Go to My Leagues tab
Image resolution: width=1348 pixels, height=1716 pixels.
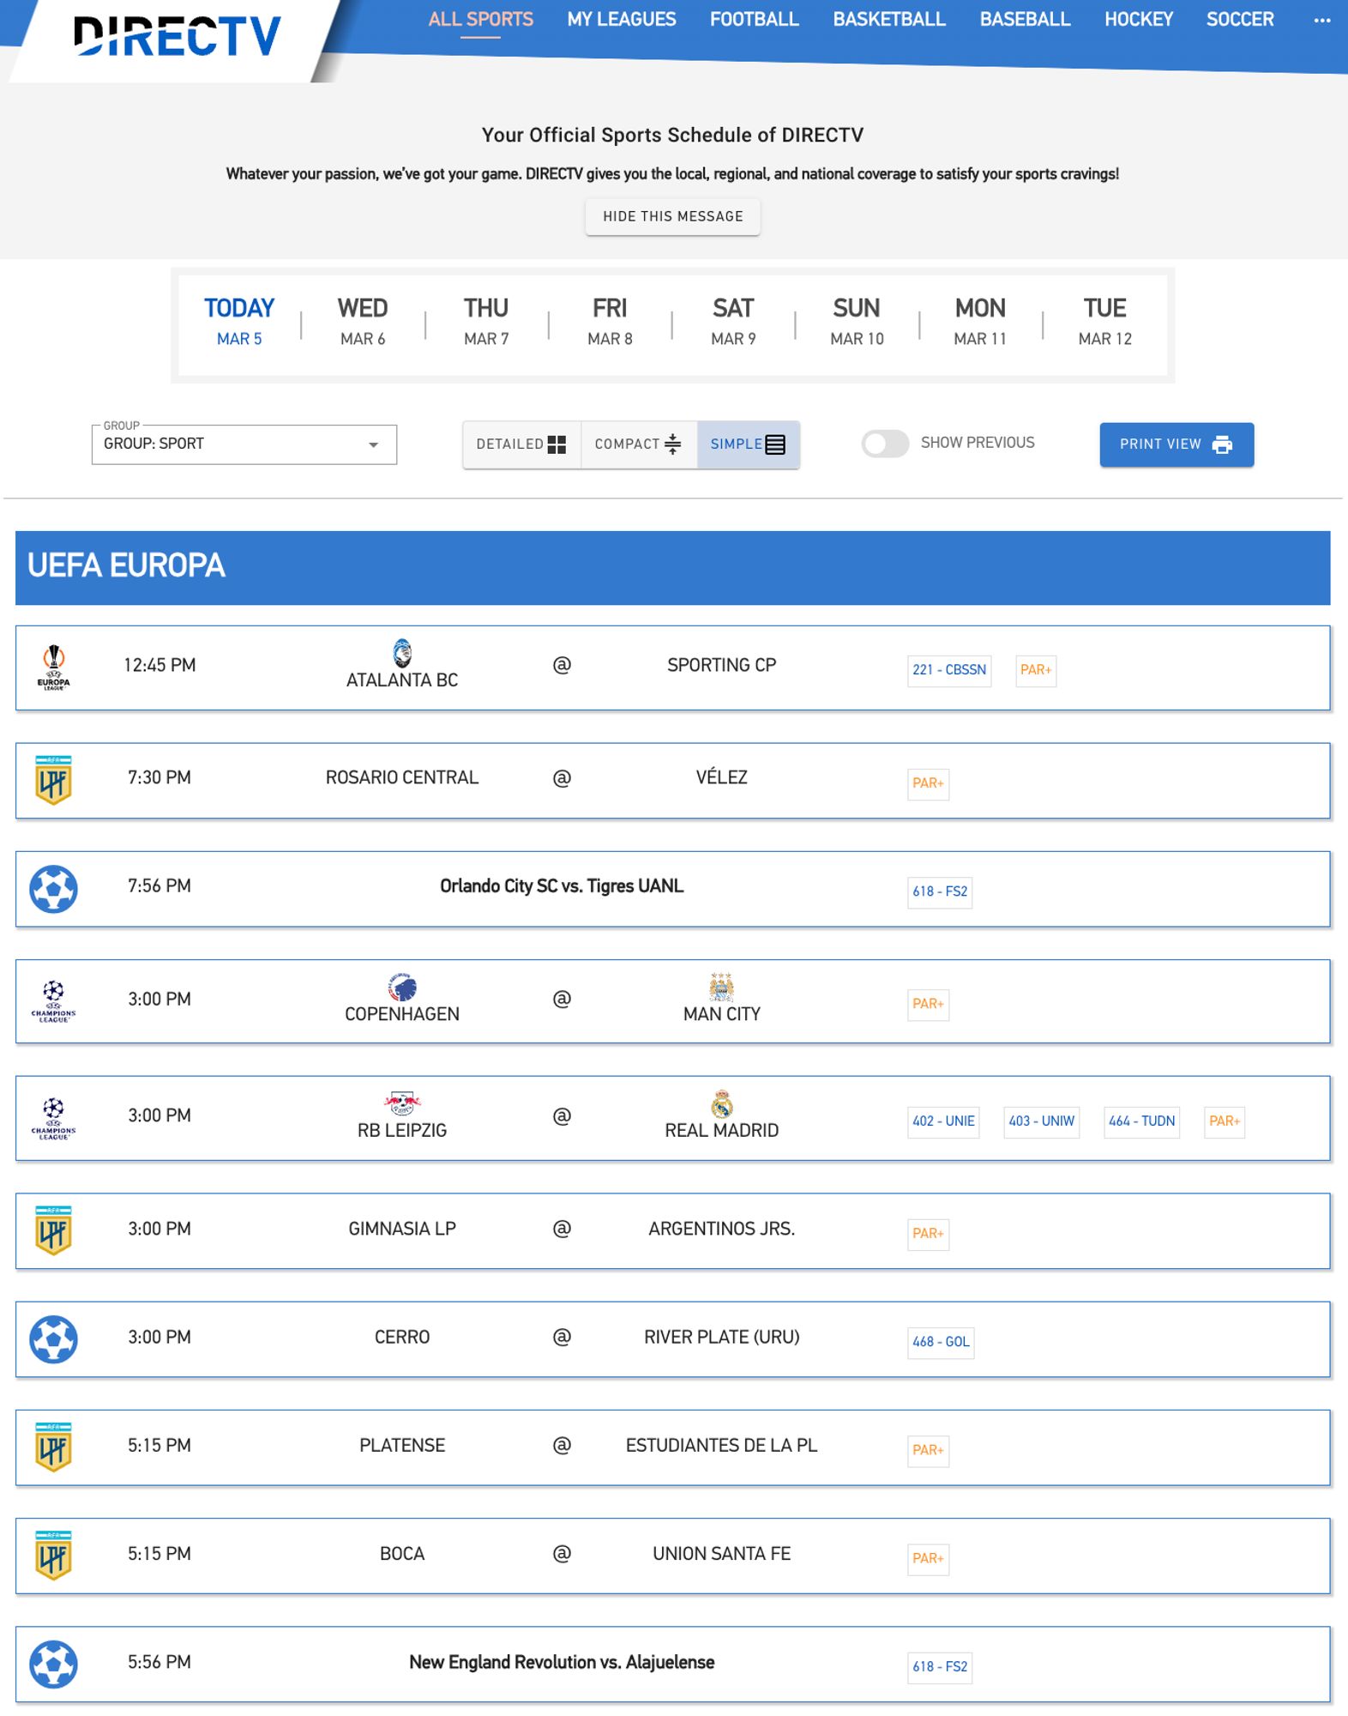pyautogui.click(x=622, y=20)
